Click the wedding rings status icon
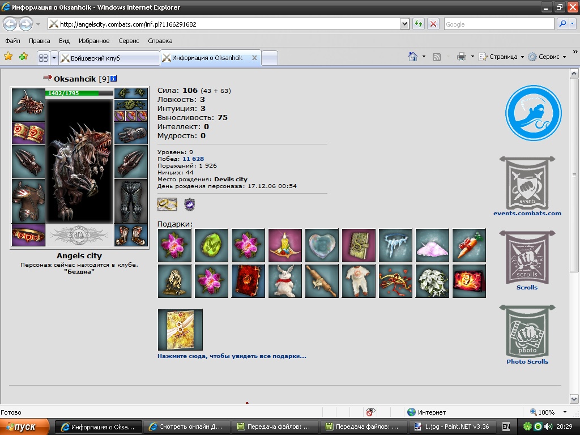Viewport: 580px width, 435px height. point(167,204)
